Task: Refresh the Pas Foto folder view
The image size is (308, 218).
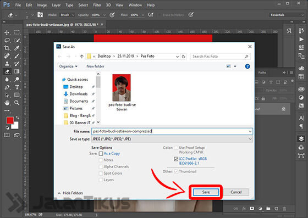Action: [183, 57]
